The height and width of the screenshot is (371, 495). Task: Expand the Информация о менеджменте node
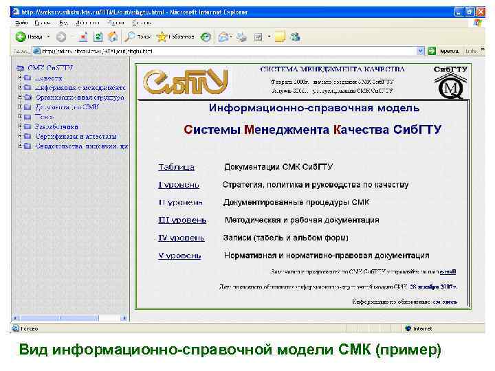click(19, 87)
